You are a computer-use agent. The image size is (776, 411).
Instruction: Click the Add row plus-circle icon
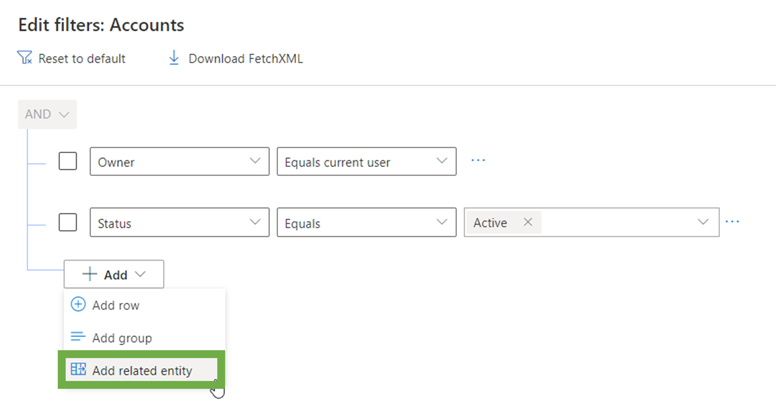(x=78, y=305)
